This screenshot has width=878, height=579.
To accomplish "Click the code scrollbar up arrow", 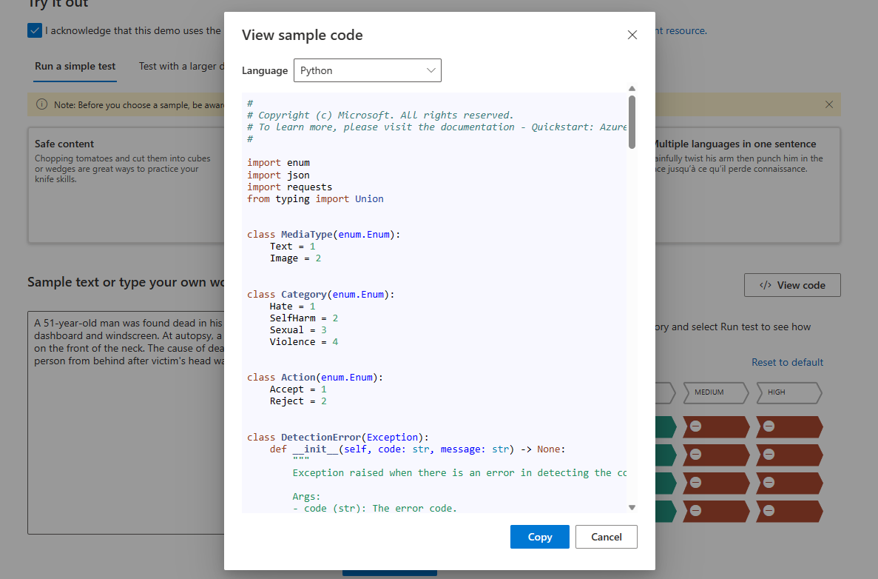I will (x=632, y=89).
